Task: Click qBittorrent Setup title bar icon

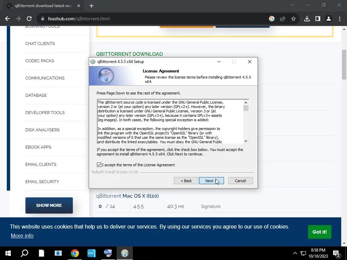Action: 93,62
